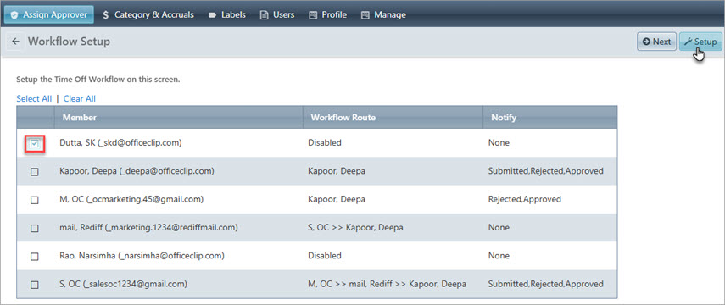Viewport: 725px width, 305px height.
Task: Uncheck the Dutta, SK checkbox
Action: click(x=34, y=144)
